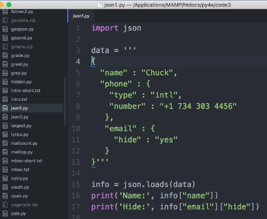Select mailtop.py in the tree view
This screenshot has width=267, height=219.
click(x=22, y=152)
